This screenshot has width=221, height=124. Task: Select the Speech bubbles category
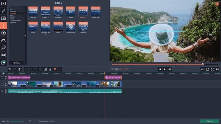[15, 21]
